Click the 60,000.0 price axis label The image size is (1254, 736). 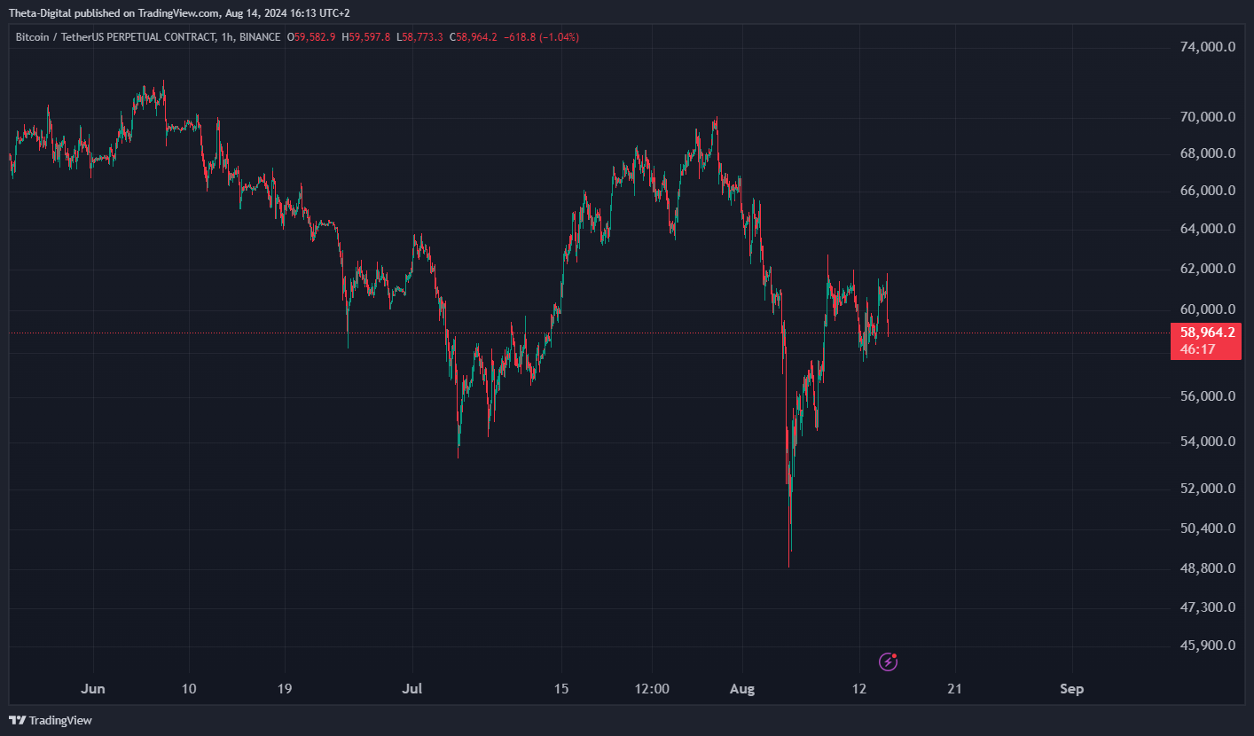(1206, 309)
